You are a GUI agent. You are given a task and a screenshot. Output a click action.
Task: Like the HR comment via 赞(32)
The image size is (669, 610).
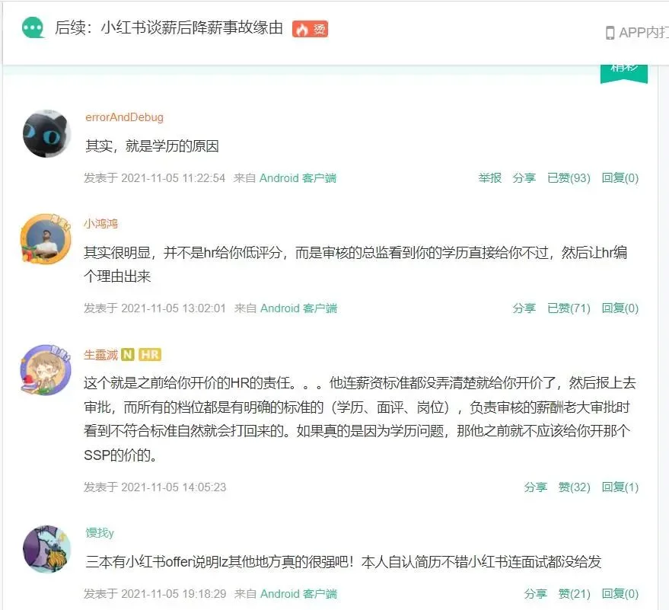coord(575,487)
